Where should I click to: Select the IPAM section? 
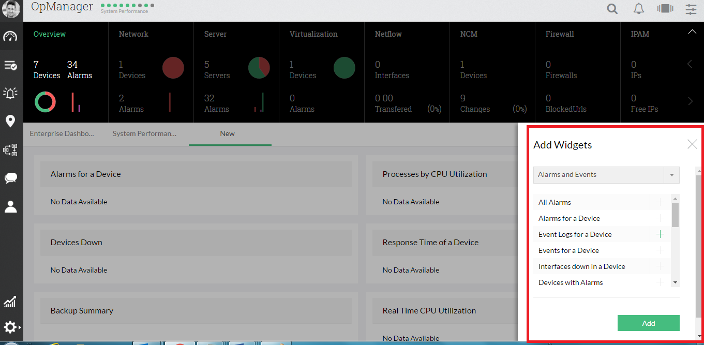coord(640,34)
